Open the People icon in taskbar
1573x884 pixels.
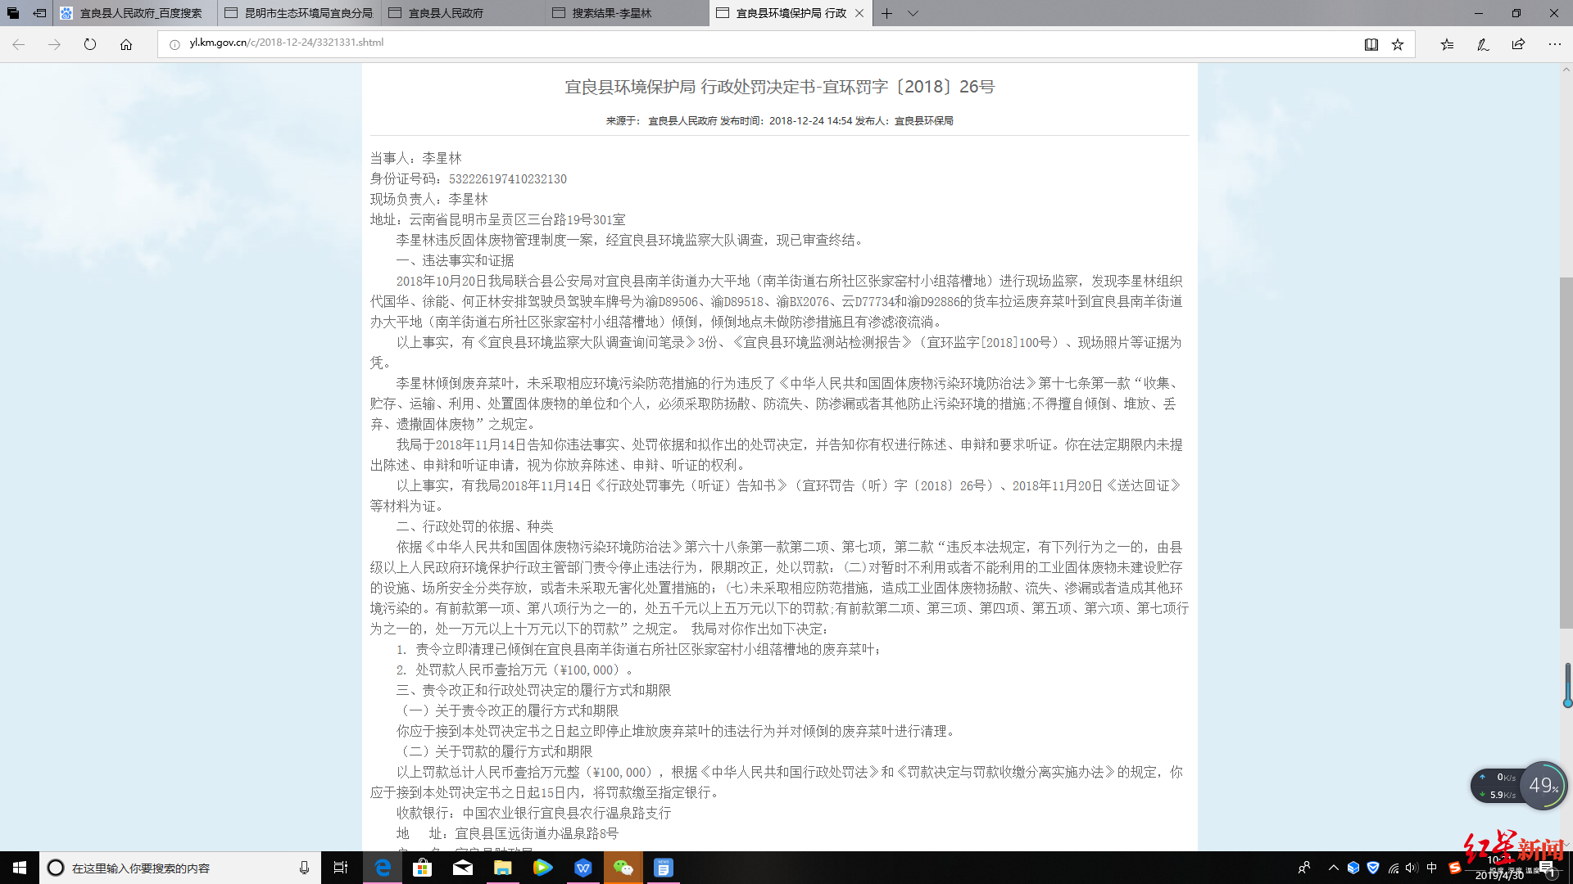pyautogui.click(x=1303, y=868)
